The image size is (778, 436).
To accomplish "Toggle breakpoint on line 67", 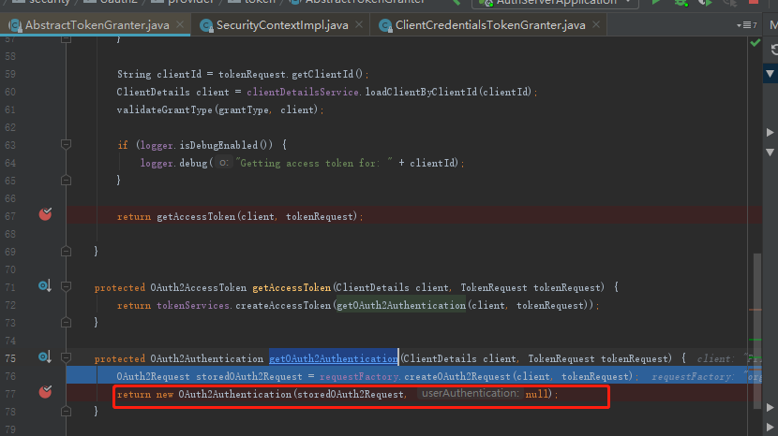I will [x=45, y=214].
